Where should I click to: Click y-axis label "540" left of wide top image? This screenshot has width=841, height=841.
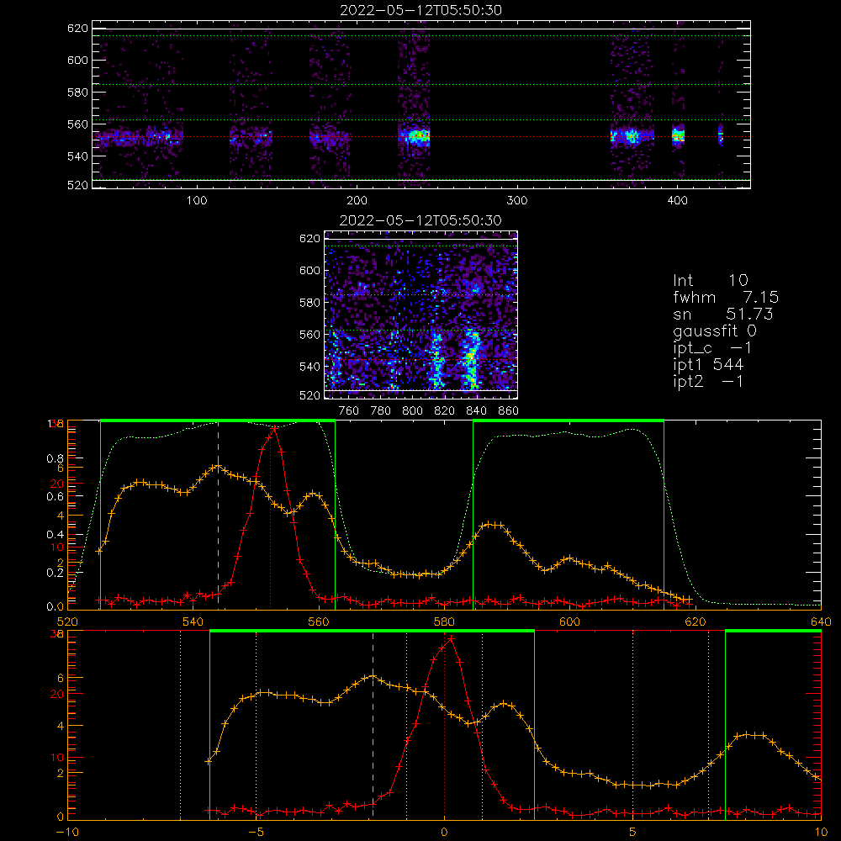tap(77, 156)
